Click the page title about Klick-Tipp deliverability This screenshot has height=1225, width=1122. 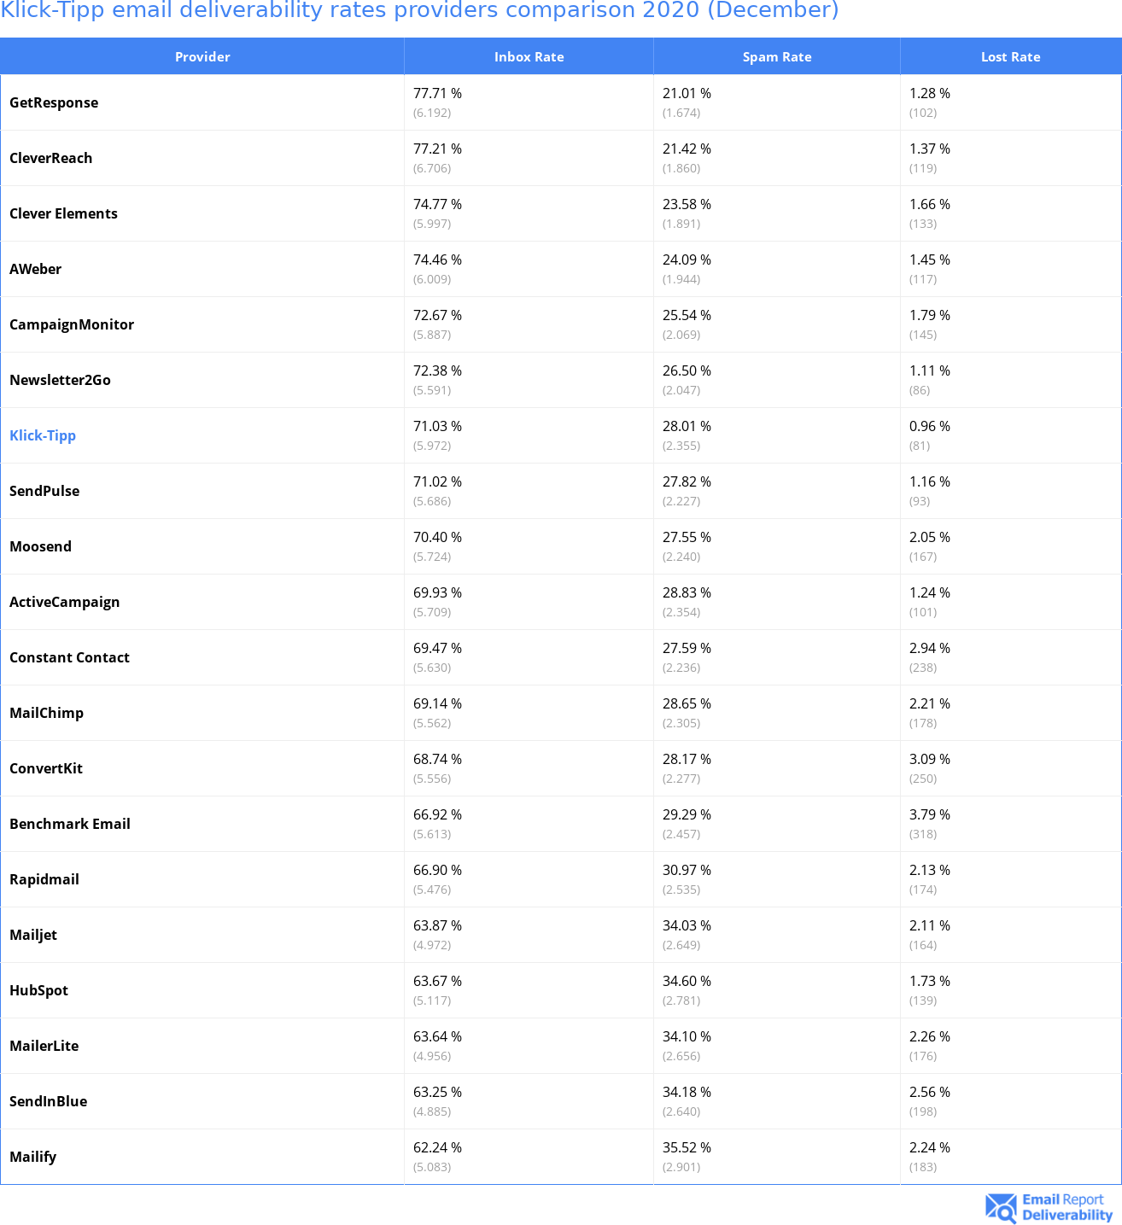coord(419,10)
